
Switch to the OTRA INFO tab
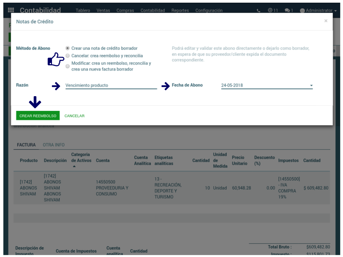pyautogui.click(x=54, y=145)
